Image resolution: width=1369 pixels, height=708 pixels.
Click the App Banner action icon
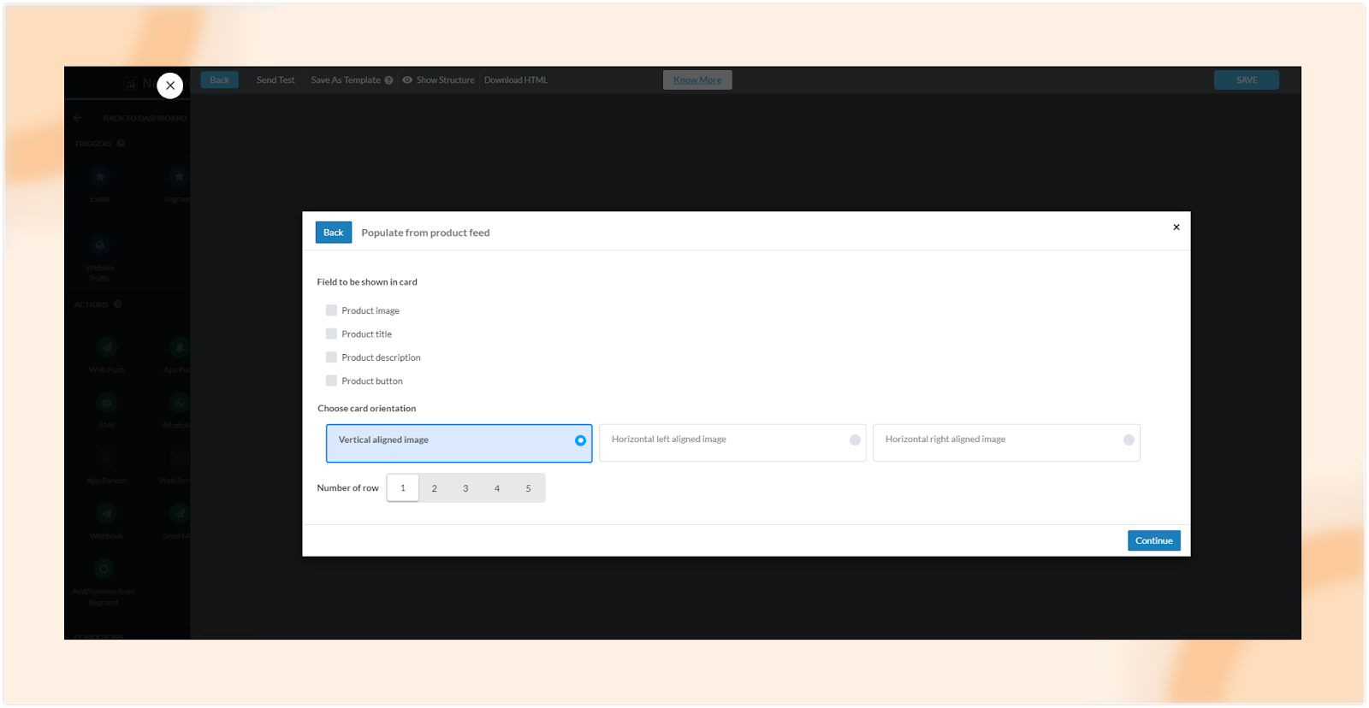click(106, 458)
